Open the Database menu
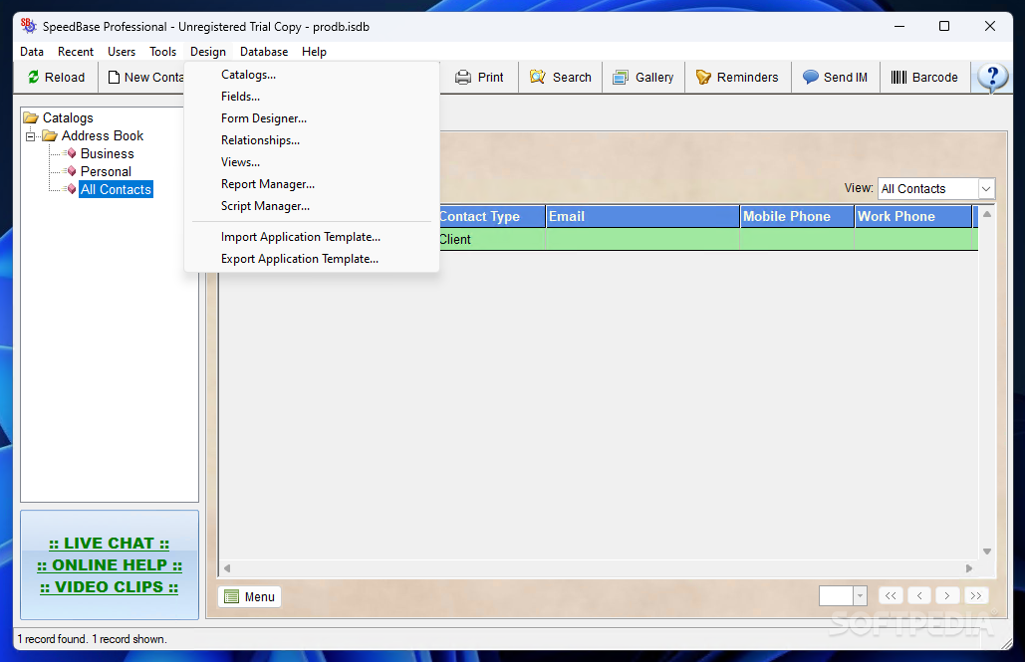1025x662 pixels. (x=263, y=52)
